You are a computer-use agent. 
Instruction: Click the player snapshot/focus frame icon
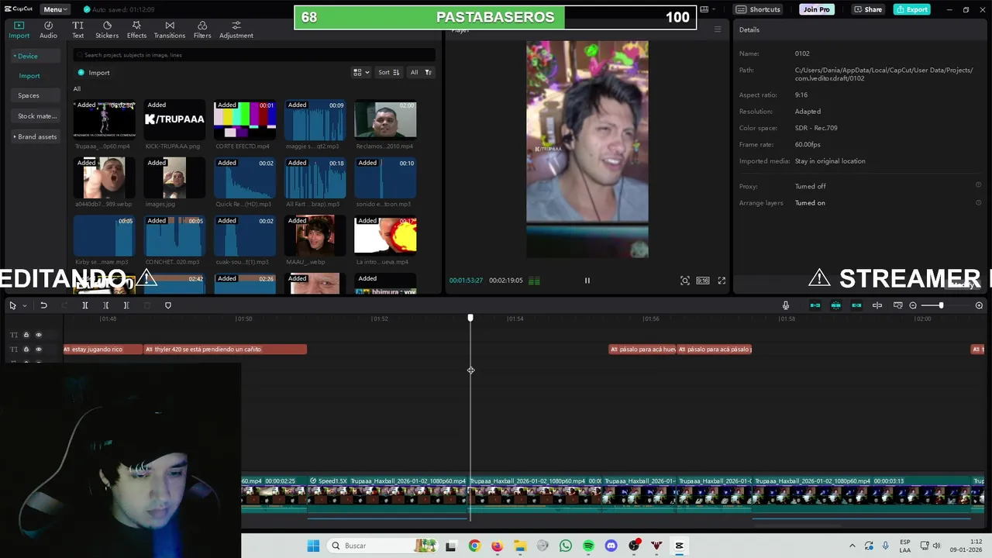click(684, 281)
